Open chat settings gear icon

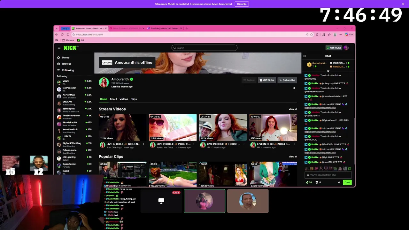[339, 182]
